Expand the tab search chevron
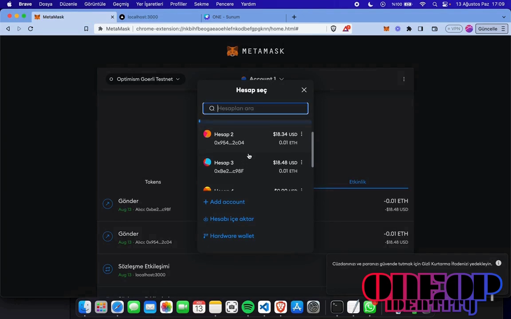This screenshot has height=319, width=511. 504,17
